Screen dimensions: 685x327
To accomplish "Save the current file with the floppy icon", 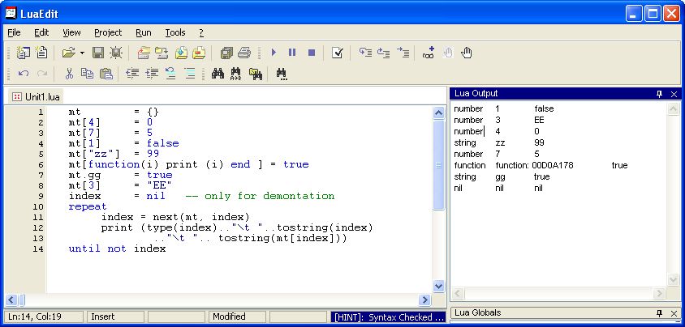I will pyautogui.click(x=98, y=53).
